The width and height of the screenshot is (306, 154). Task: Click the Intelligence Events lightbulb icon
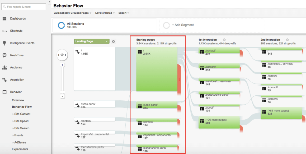[x=4, y=43]
